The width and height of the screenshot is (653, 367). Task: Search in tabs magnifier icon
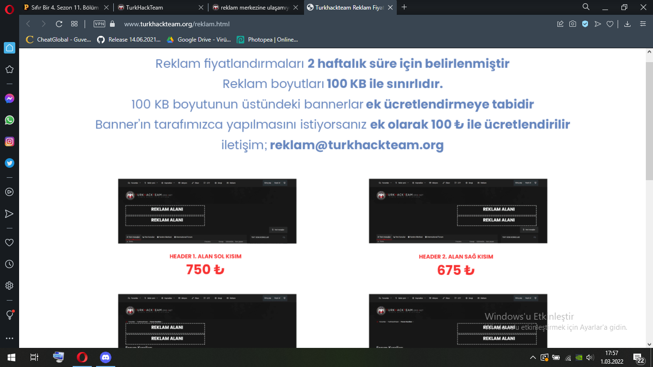[586, 7]
